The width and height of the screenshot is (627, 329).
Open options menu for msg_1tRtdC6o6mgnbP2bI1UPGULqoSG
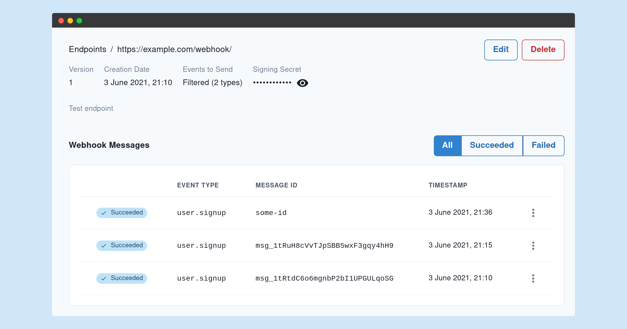coord(533,278)
